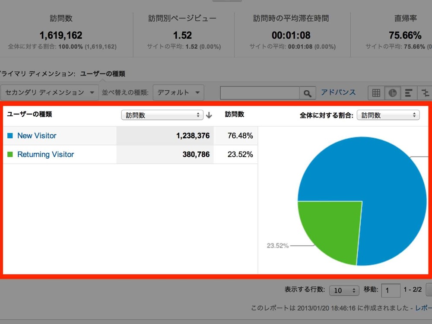
Task: Click the 訪問別ページビュー metric label
Action: pyautogui.click(x=182, y=19)
